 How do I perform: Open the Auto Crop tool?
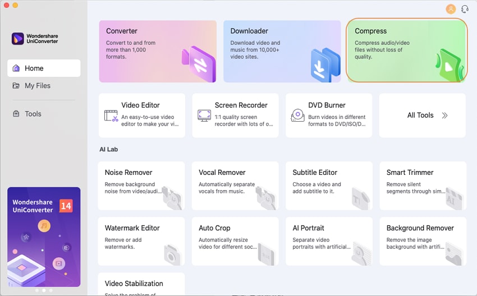point(235,241)
